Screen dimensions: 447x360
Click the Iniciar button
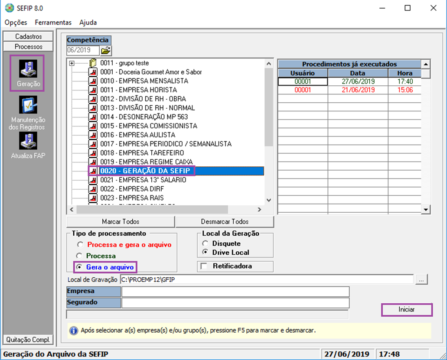[x=407, y=310]
